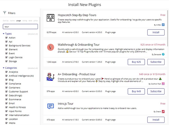
Task: Click the Filters funnel icon
Action: 4,13
